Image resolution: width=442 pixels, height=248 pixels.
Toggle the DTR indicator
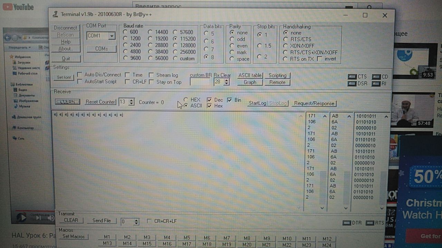click(x=346, y=223)
